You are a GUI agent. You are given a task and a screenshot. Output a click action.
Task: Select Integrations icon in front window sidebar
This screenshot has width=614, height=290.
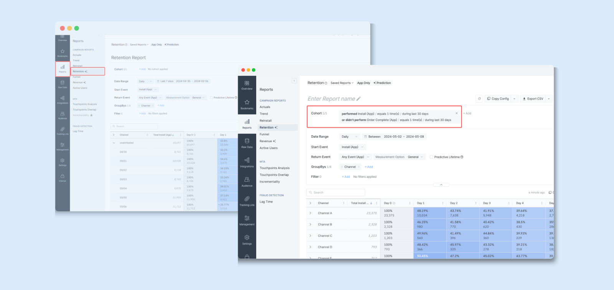pyautogui.click(x=247, y=160)
